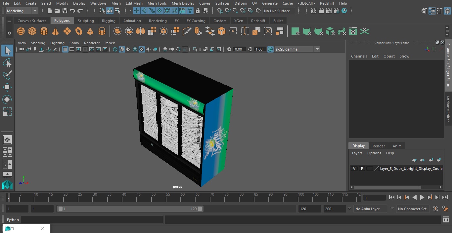Toggle viewport grid display
This screenshot has height=233, width=452.
click(x=65, y=49)
